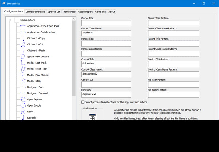Image resolution: width=219 pixels, height=152 pixels.
Task: Click the Owner Class Name Pattern field
Action: (x=173, y=33)
